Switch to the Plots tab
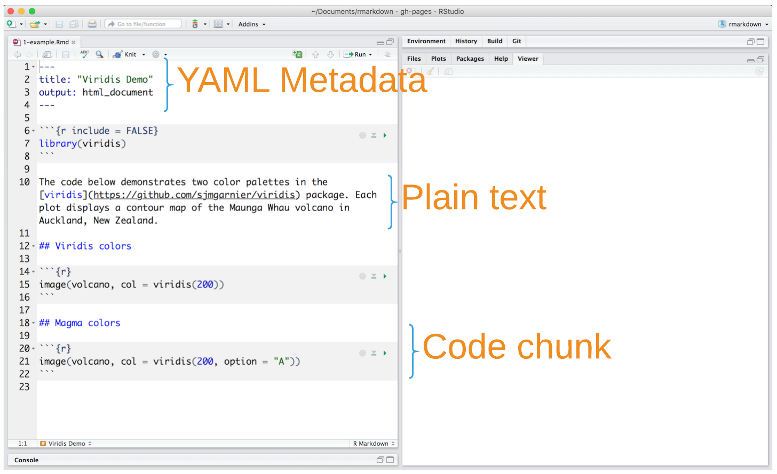777x474 pixels. 439,59
